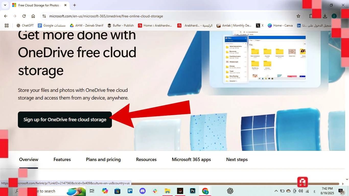The width and height of the screenshot is (349, 196).
Task: Open the Google Docs bookmark
Action: [52, 26]
